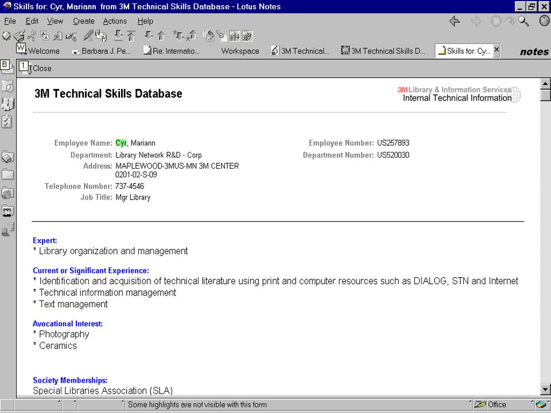Click the plain up-arrow Navigate Previous icon

(161, 36)
